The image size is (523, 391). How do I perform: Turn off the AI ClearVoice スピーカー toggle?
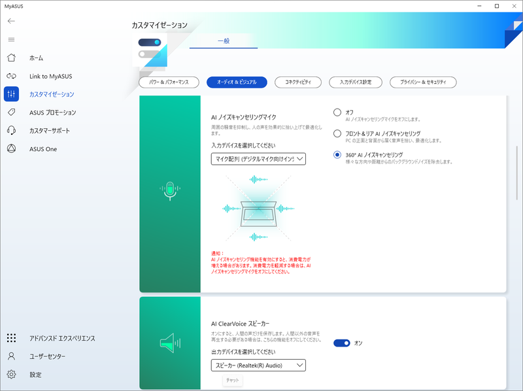342,342
